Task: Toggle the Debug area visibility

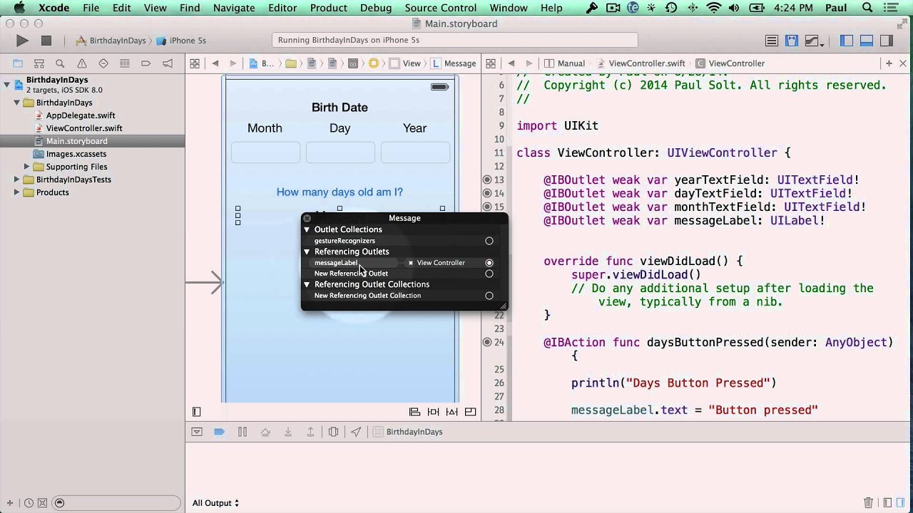Action: point(867,41)
